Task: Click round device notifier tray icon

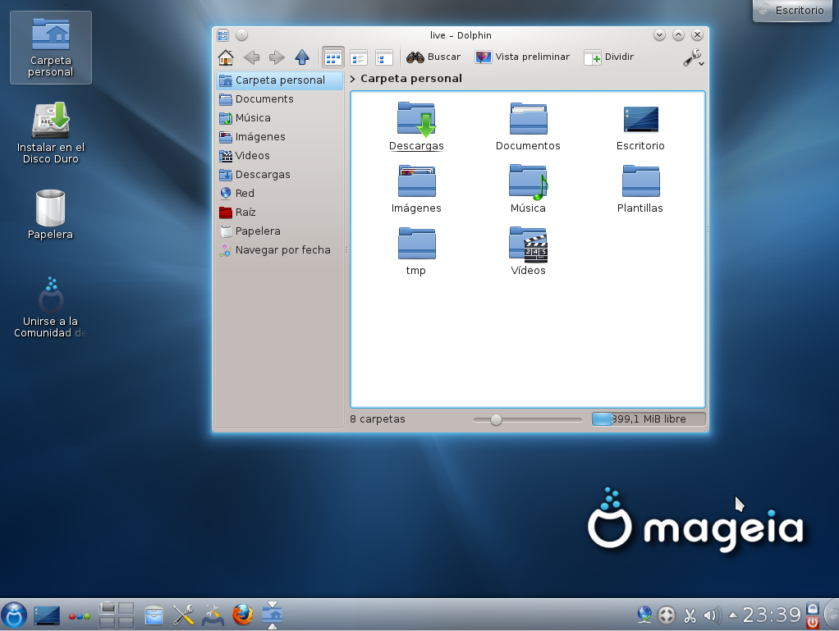Action: pyautogui.click(x=667, y=615)
